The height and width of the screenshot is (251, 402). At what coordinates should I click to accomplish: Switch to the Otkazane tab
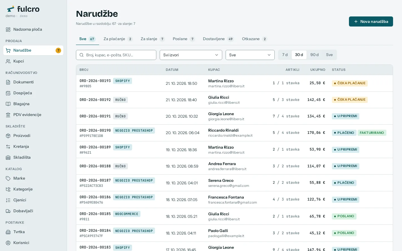255,39
